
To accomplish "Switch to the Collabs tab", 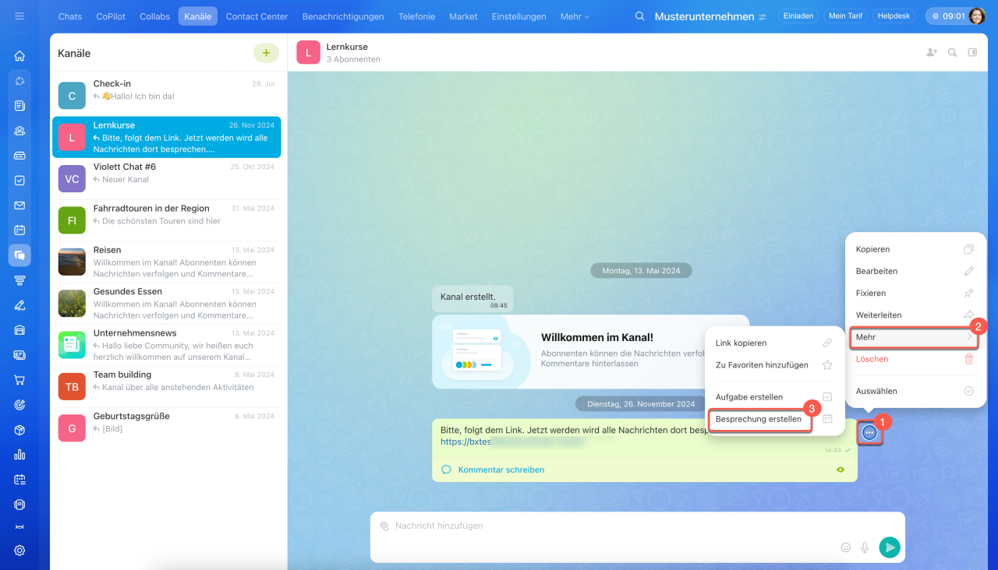I will tap(154, 16).
